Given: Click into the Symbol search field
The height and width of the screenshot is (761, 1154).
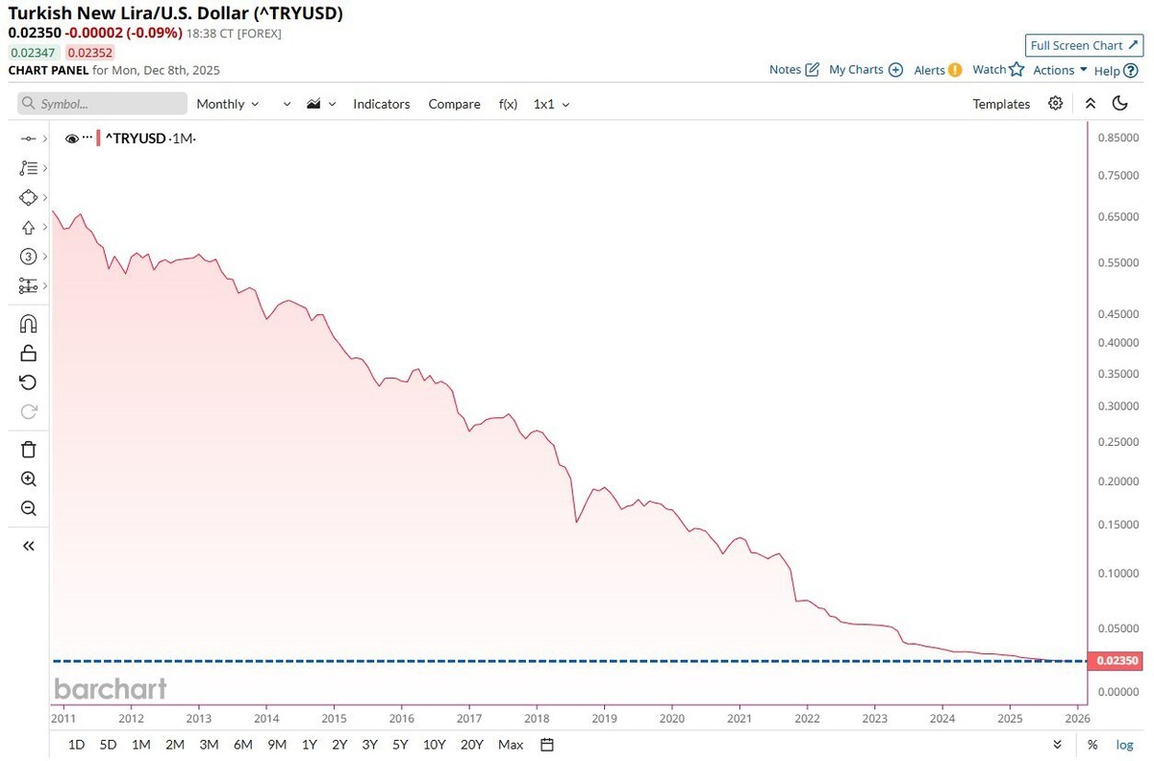Looking at the screenshot, I should (x=103, y=104).
